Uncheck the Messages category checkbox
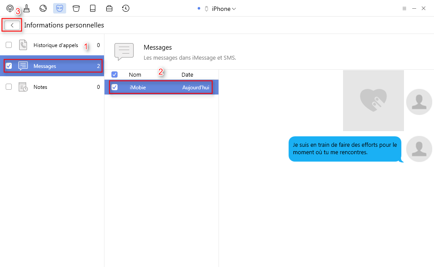Image resolution: width=434 pixels, height=267 pixels. click(x=9, y=66)
